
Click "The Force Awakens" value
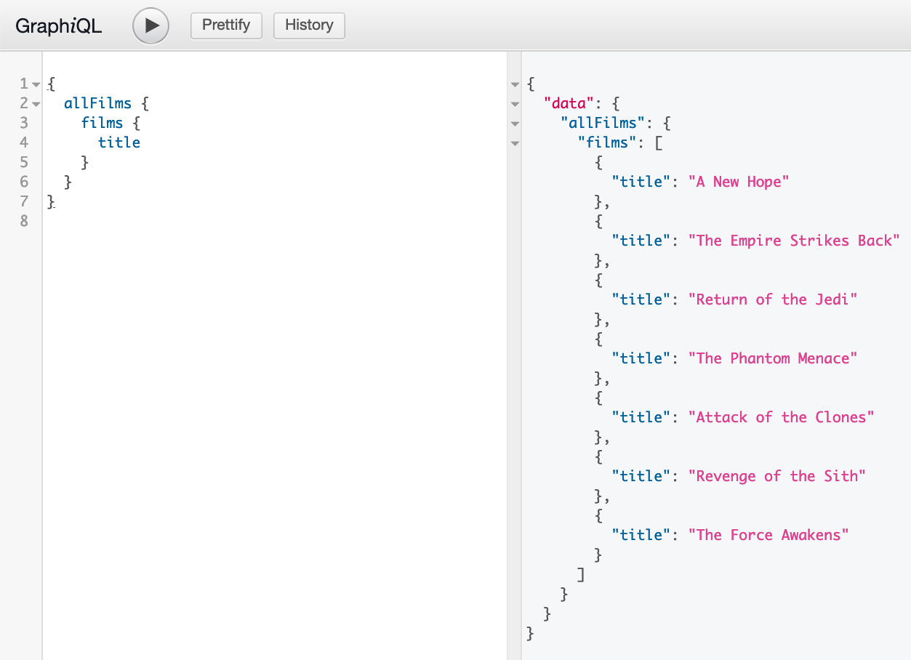click(768, 535)
